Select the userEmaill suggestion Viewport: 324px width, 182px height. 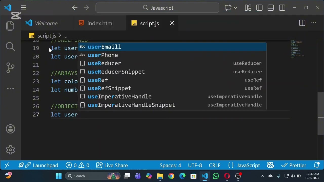(x=172, y=47)
